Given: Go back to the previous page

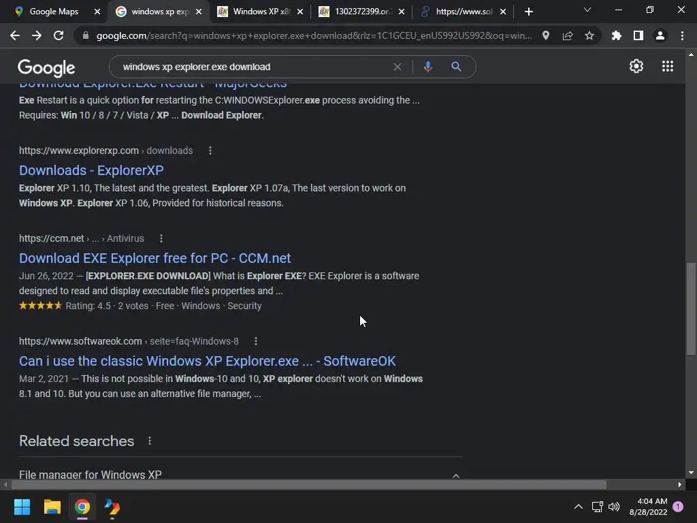Looking at the screenshot, I should click(x=15, y=35).
